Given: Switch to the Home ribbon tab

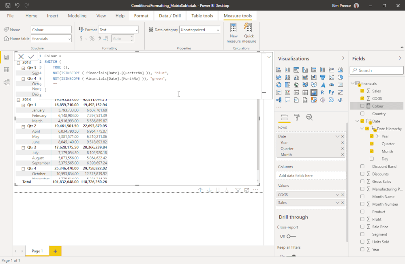Looking at the screenshot, I should [31, 16].
